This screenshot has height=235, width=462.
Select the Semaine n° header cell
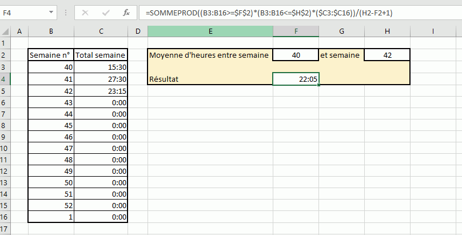tap(51, 55)
